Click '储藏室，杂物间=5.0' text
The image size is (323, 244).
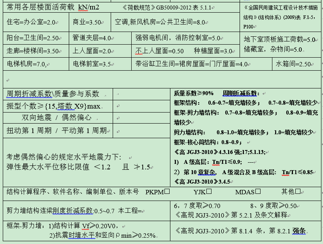pyautogui.click(x=273, y=49)
